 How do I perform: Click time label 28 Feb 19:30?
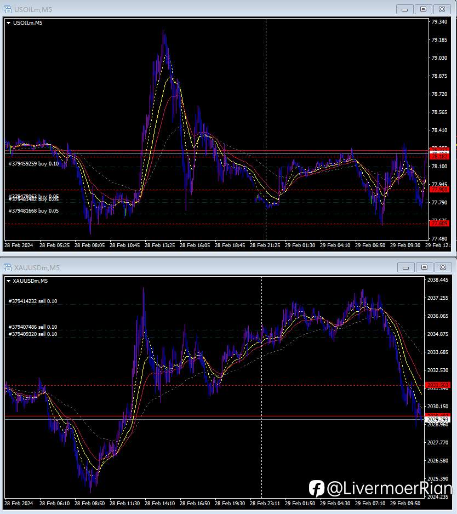(x=230, y=503)
